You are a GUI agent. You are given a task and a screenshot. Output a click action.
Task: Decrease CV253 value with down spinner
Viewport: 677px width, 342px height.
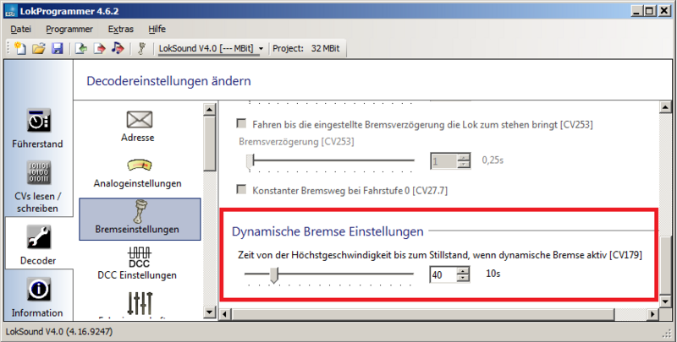coord(463,165)
